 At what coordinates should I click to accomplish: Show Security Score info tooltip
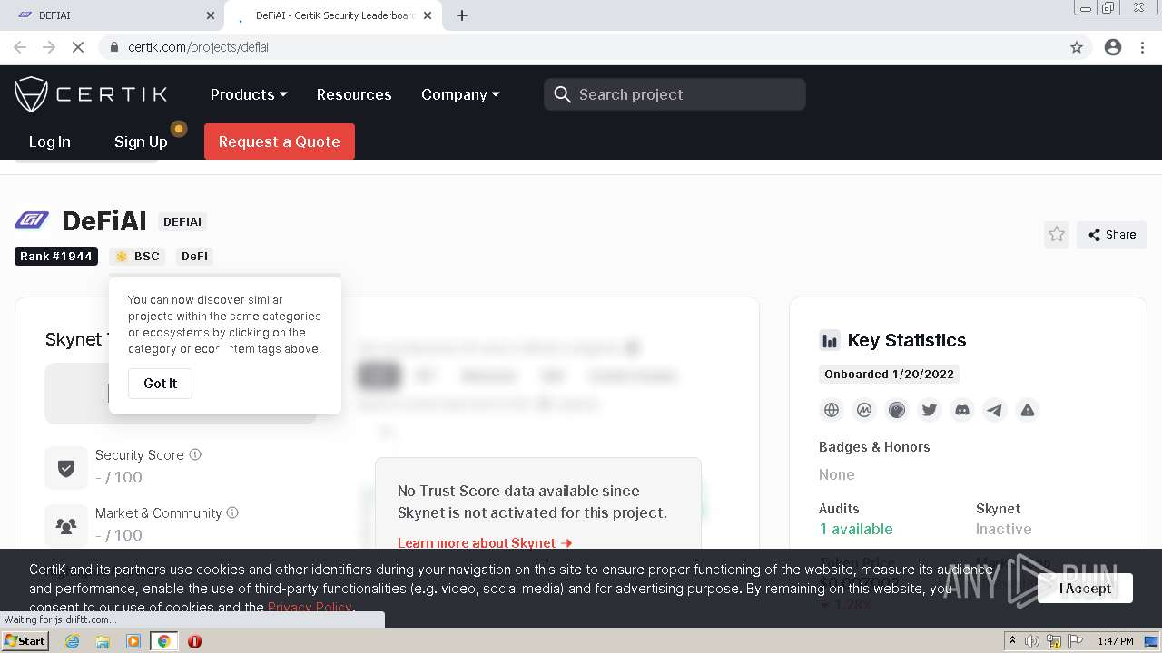click(195, 454)
